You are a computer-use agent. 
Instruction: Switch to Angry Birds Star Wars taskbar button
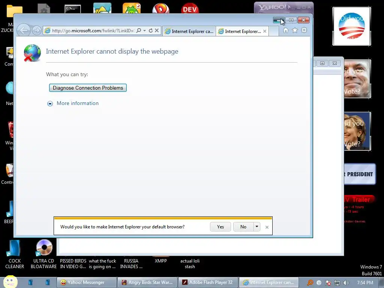click(147, 282)
